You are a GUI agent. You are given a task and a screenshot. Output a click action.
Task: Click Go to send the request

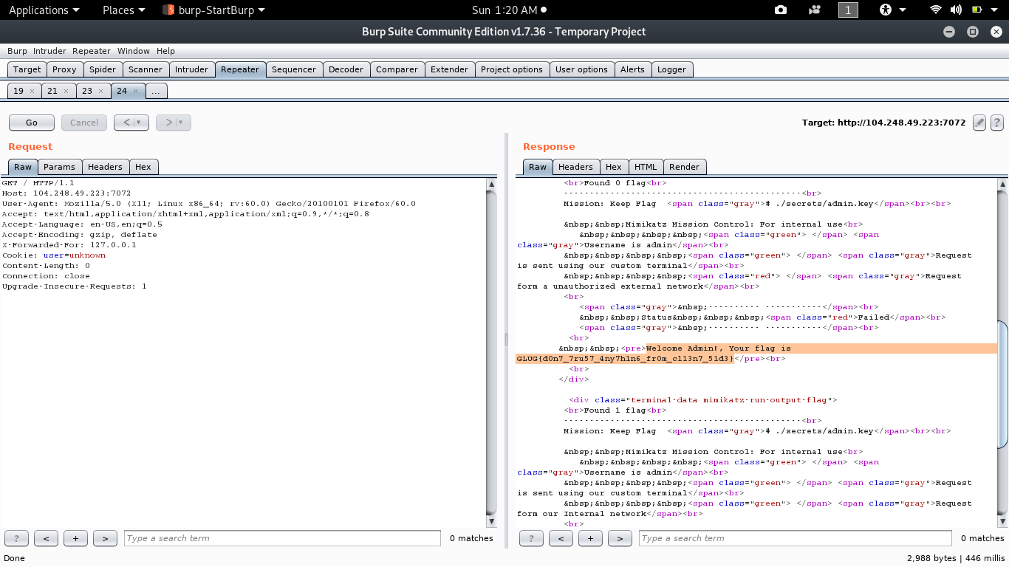tap(31, 122)
